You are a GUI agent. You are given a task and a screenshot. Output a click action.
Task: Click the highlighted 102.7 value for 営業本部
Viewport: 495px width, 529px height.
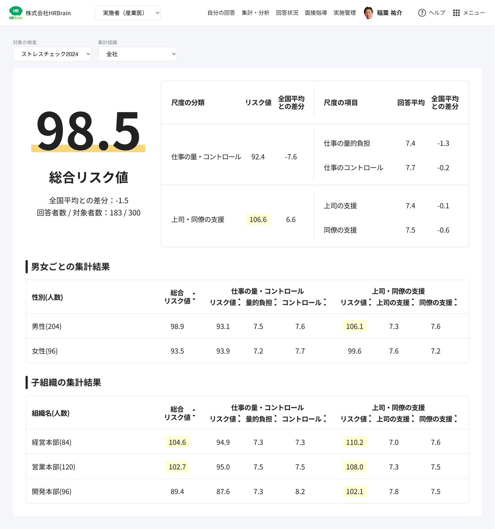click(x=177, y=467)
